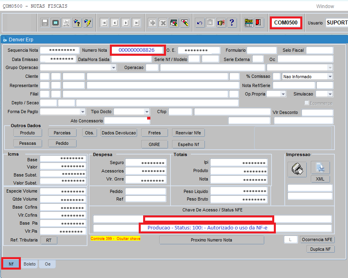Image resolution: width=348 pixels, height=278 pixels.
Task: Expand the Forma De Pagto dropdown
Action: [83, 112]
